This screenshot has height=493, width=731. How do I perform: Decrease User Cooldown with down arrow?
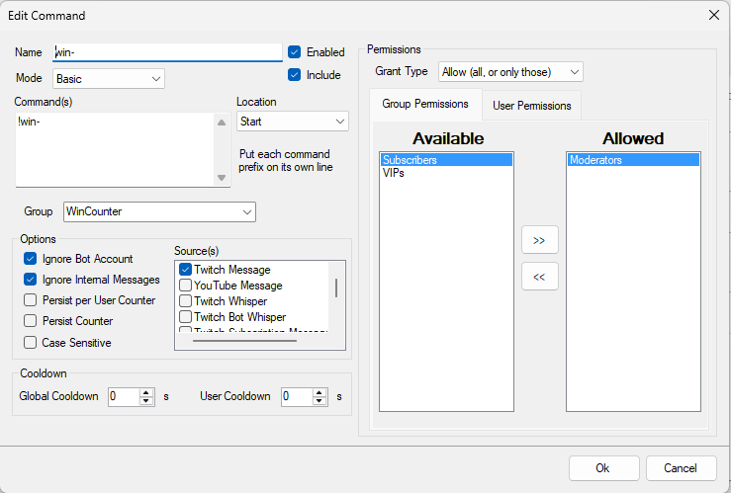click(320, 401)
